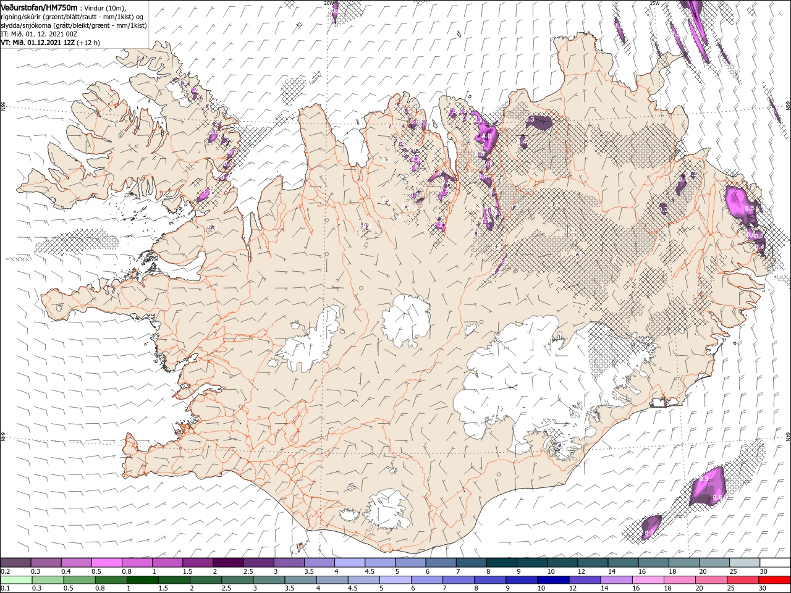The height and width of the screenshot is (593, 791).
Task: Click the '0.9' value in the offshore southeast snow patch
Action: pyautogui.click(x=703, y=479)
